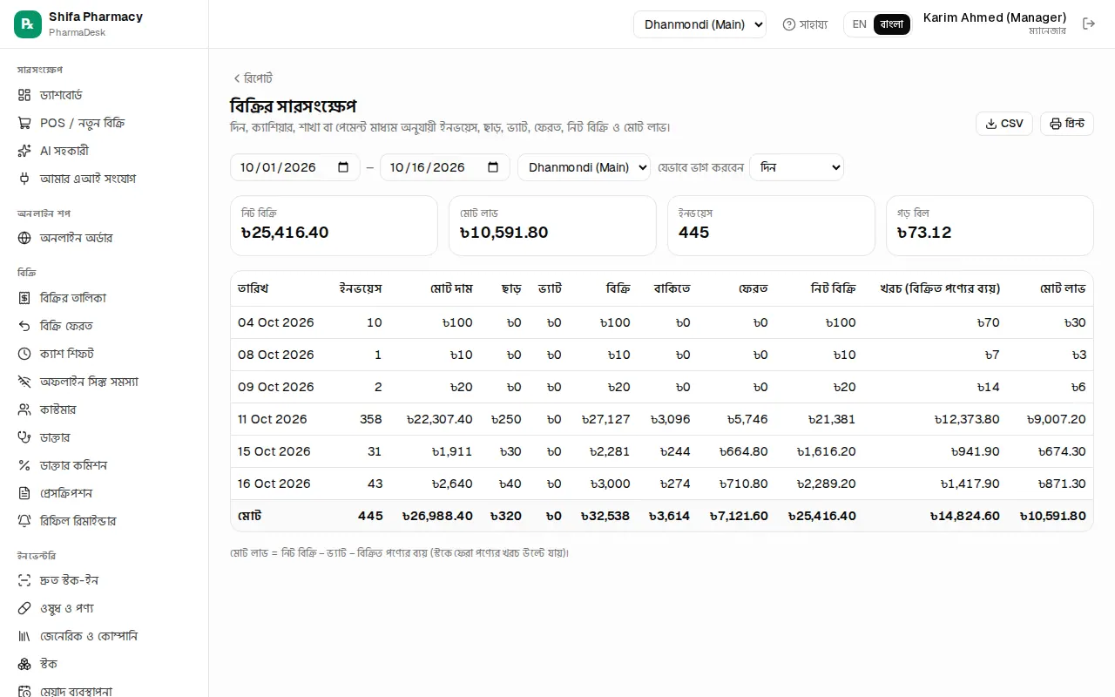Open the top-bar Dhanmondi (Main) branch dropdown

[699, 24]
